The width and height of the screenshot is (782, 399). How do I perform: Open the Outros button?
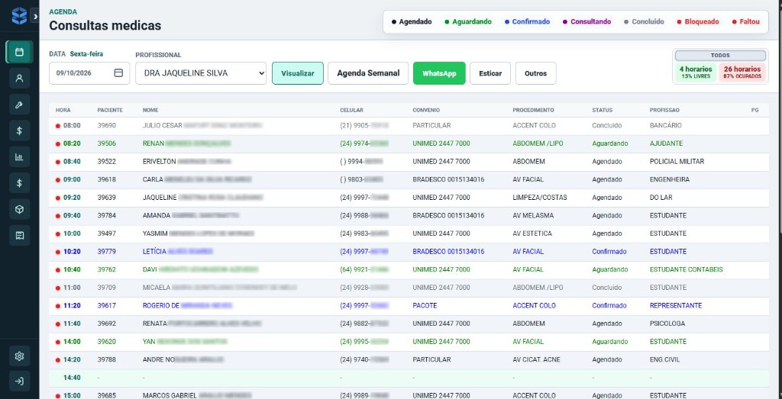point(535,73)
